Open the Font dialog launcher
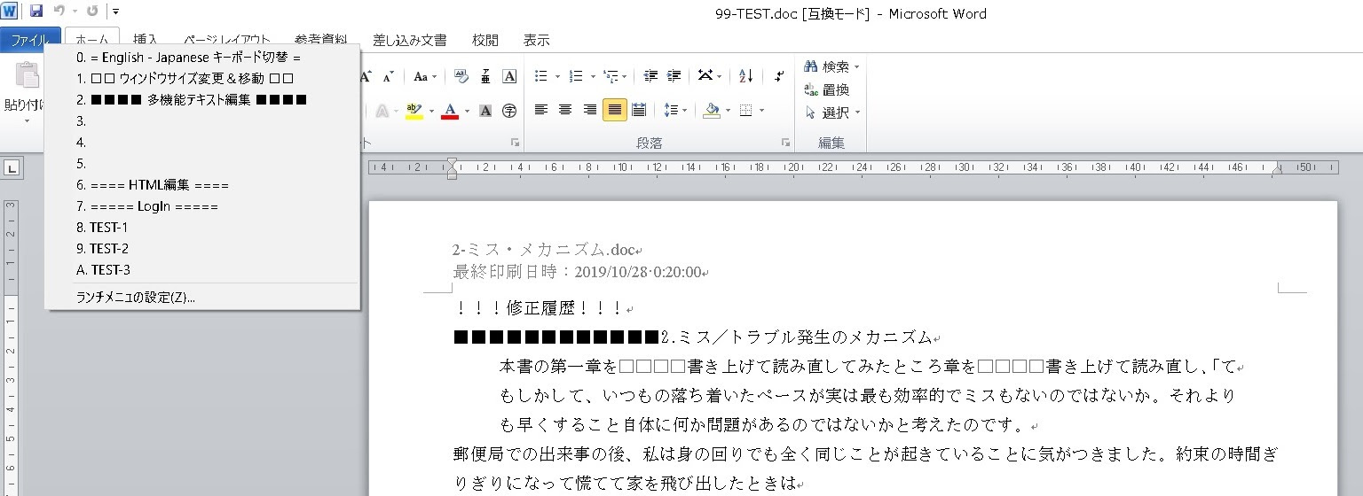The image size is (1363, 496). coord(515,143)
